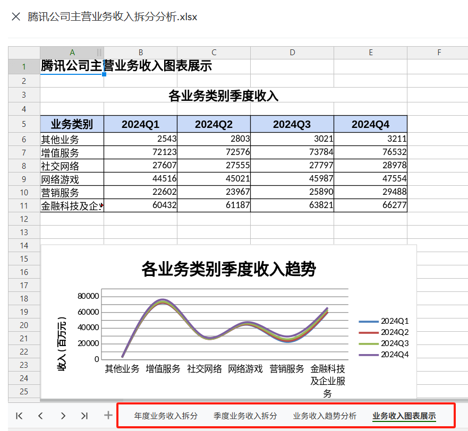Screen dimensions: 468x431
Task: Select column D header
Action: [x=292, y=53]
